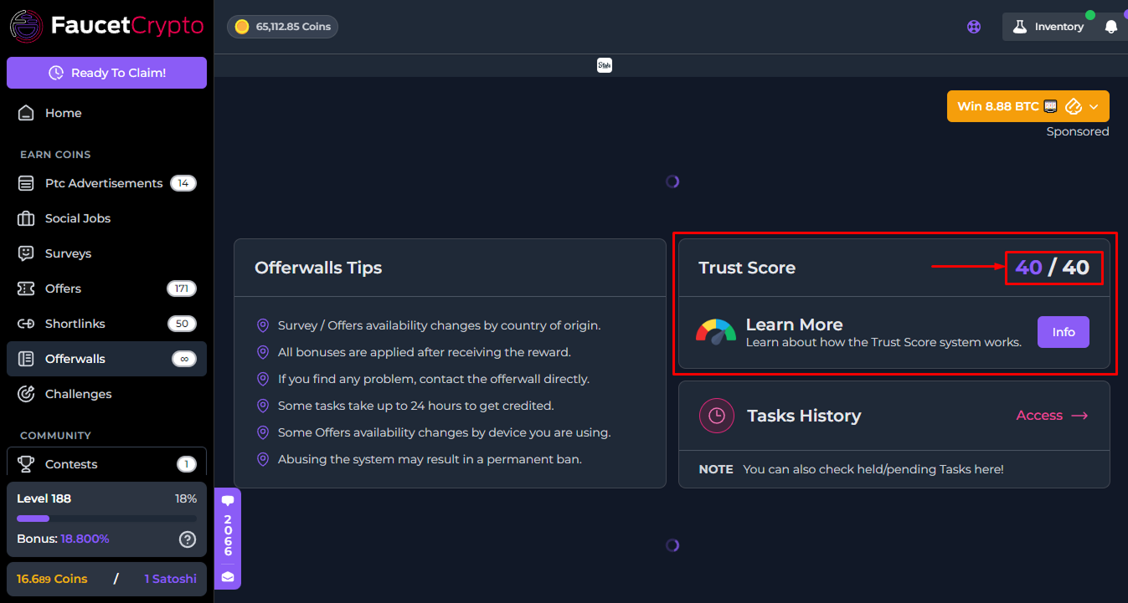Click the Inventory flask icon
The width and height of the screenshot is (1128, 603).
click(1019, 27)
